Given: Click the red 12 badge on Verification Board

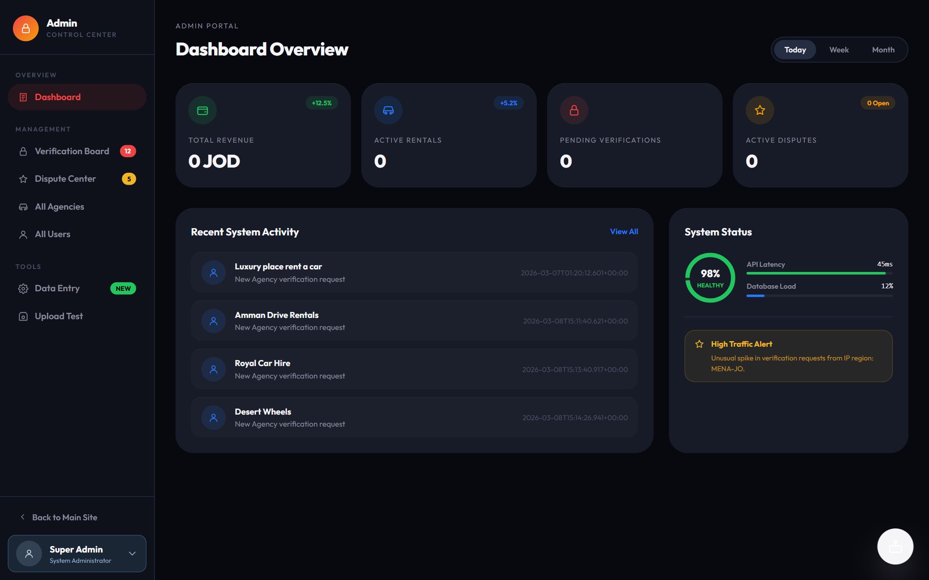Looking at the screenshot, I should (128, 151).
